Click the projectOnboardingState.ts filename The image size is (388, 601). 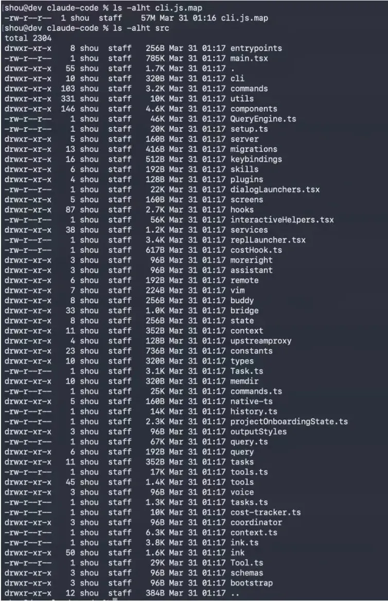(289, 422)
